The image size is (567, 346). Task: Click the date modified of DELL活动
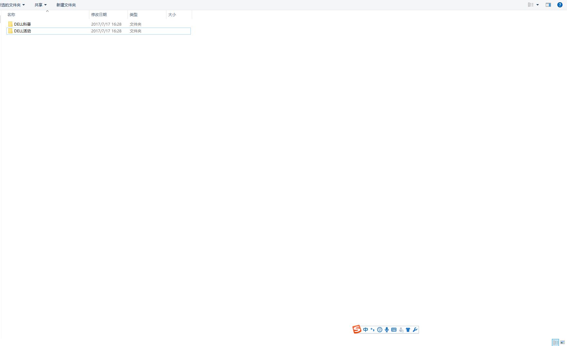(x=106, y=31)
